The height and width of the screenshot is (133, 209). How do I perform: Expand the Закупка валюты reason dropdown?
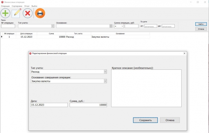(105, 81)
